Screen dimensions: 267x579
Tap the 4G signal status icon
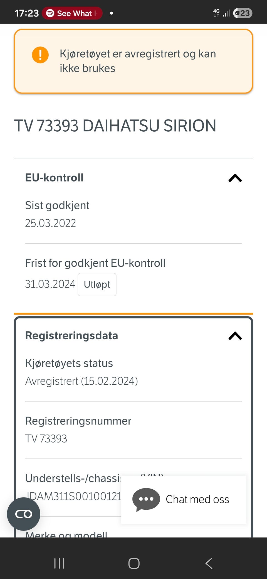click(216, 13)
